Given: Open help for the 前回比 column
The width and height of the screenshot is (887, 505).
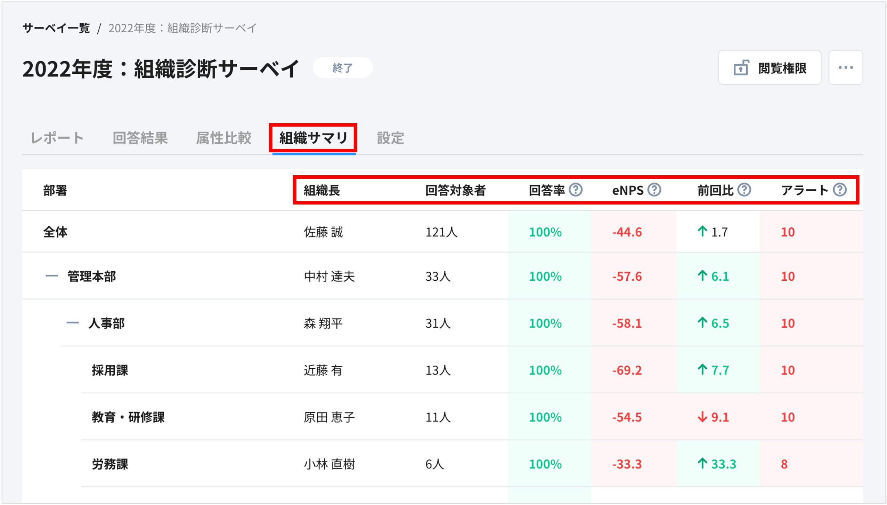Looking at the screenshot, I should (744, 189).
